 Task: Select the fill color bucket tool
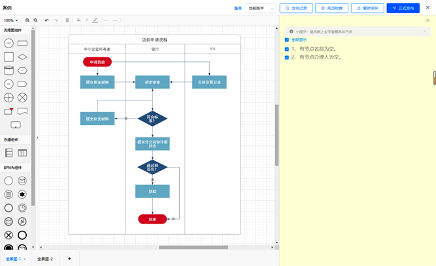pos(78,20)
